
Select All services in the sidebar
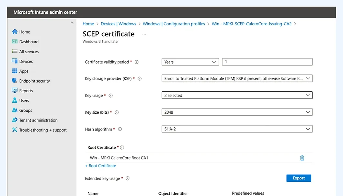click(x=29, y=52)
